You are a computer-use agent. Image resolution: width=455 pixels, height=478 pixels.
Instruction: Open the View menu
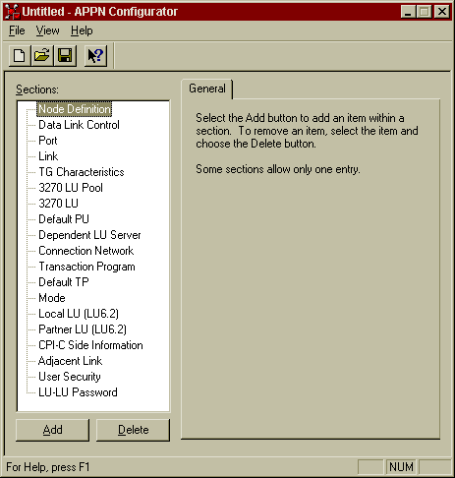[x=47, y=30]
